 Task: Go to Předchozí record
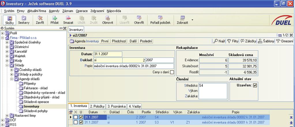click(x=119, y=41)
